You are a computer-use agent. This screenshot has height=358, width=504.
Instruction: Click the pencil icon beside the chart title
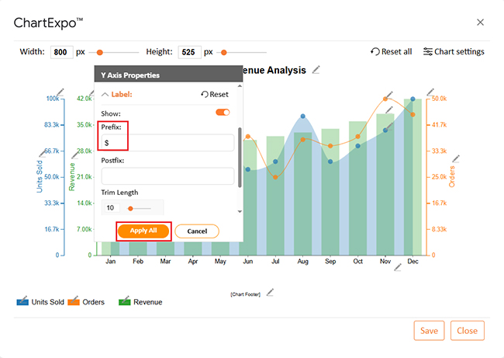(316, 70)
